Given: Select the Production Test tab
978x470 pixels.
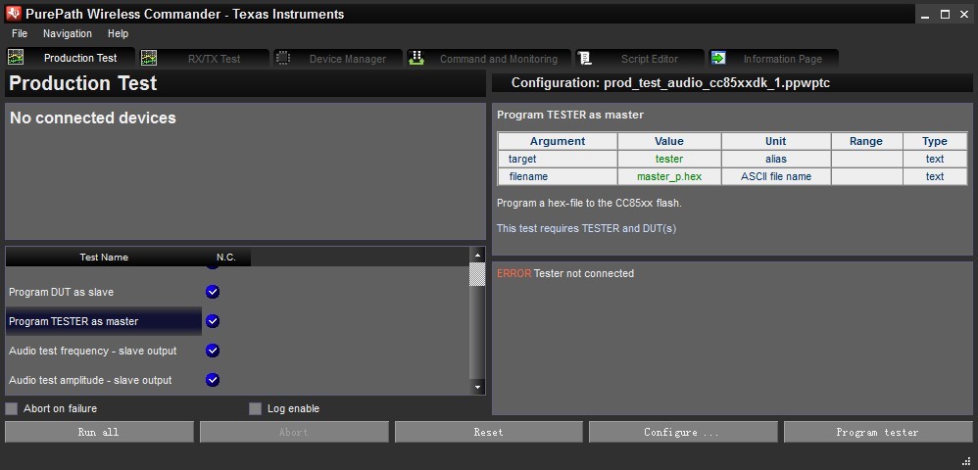Looking at the screenshot, I should click(x=70, y=58).
